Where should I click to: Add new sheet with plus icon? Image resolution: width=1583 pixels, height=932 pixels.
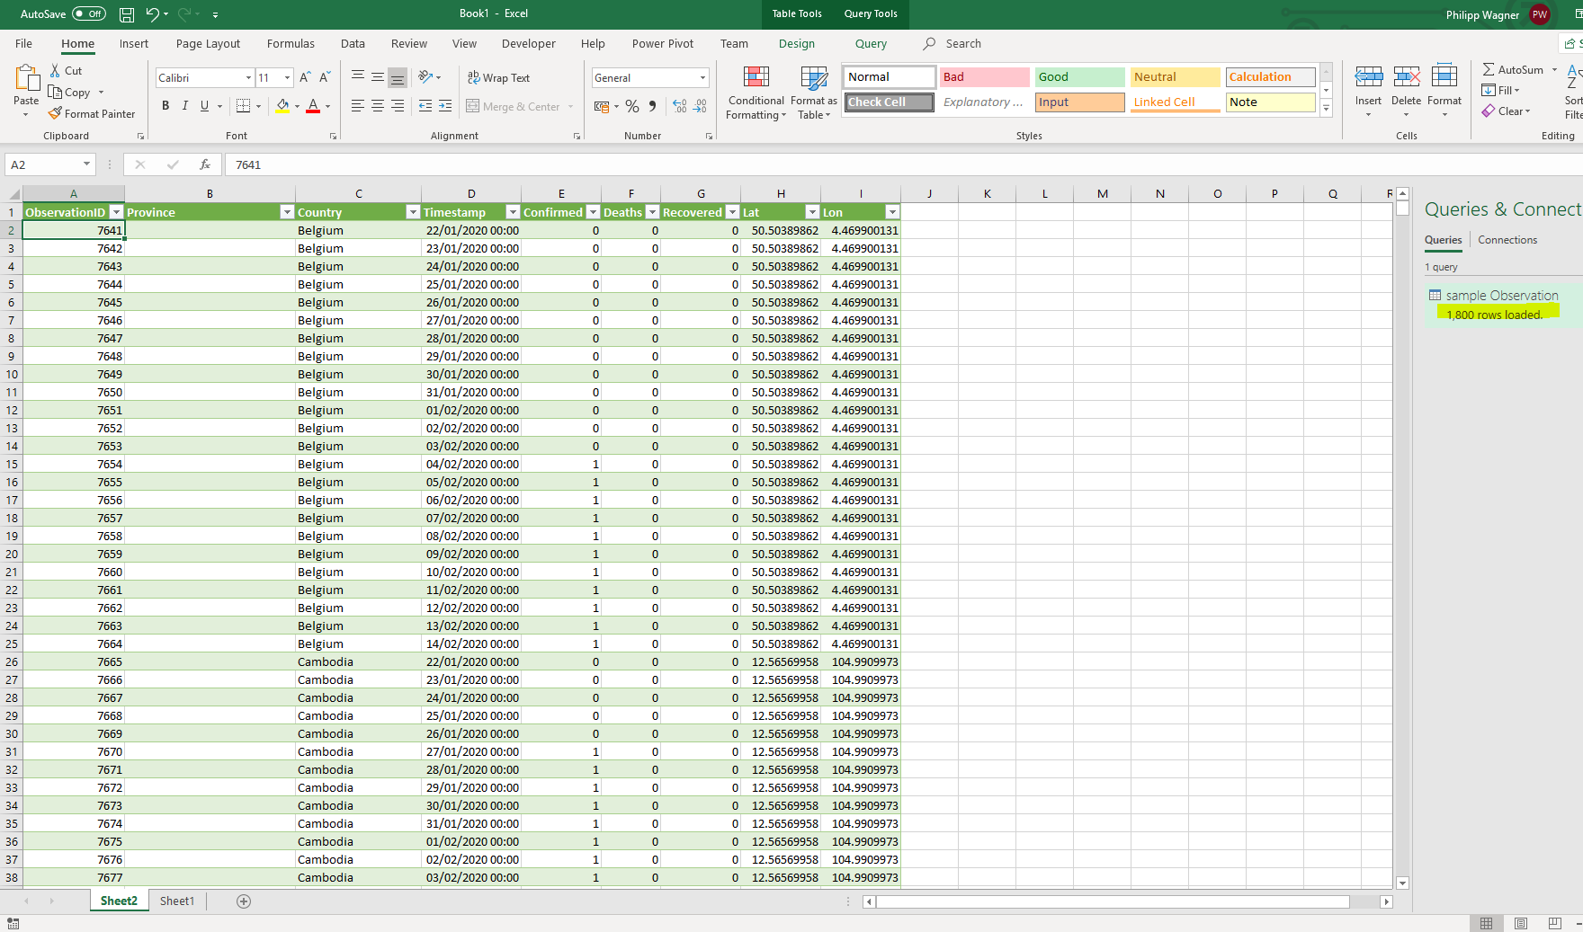coord(244,901)
